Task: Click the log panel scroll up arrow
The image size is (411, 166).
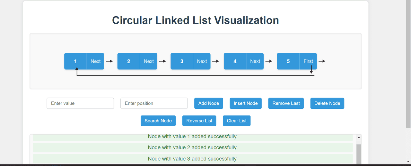Action: click(x=359, y=138)
